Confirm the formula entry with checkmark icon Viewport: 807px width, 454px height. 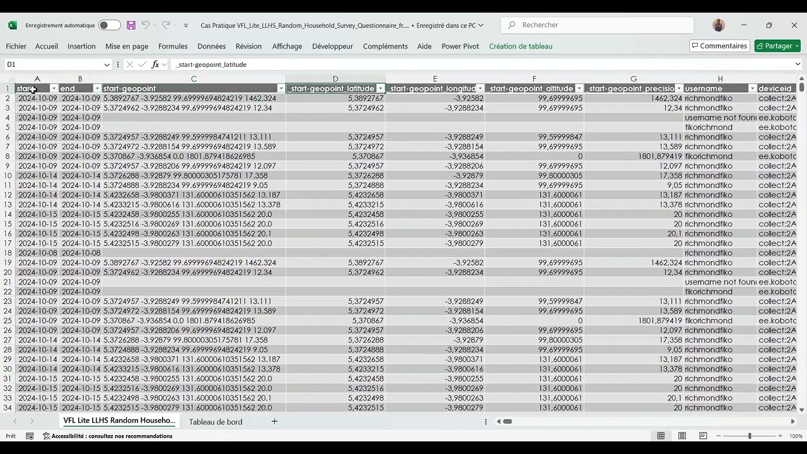(x=142, y=64)
